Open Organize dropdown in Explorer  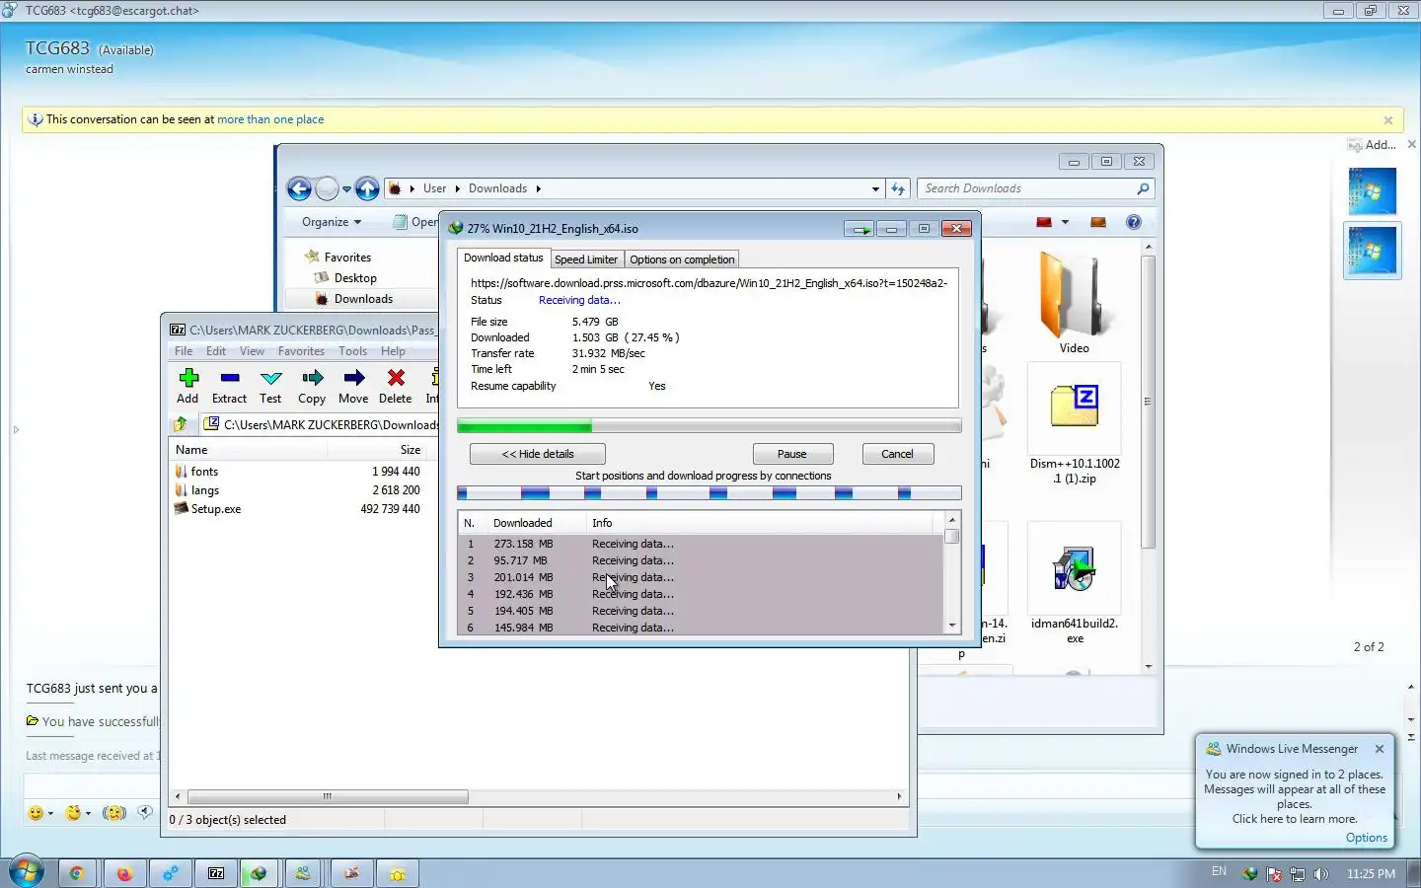point(332,222)
